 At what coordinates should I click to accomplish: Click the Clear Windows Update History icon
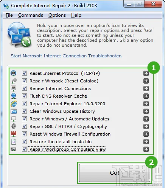[x=14, y=111]
